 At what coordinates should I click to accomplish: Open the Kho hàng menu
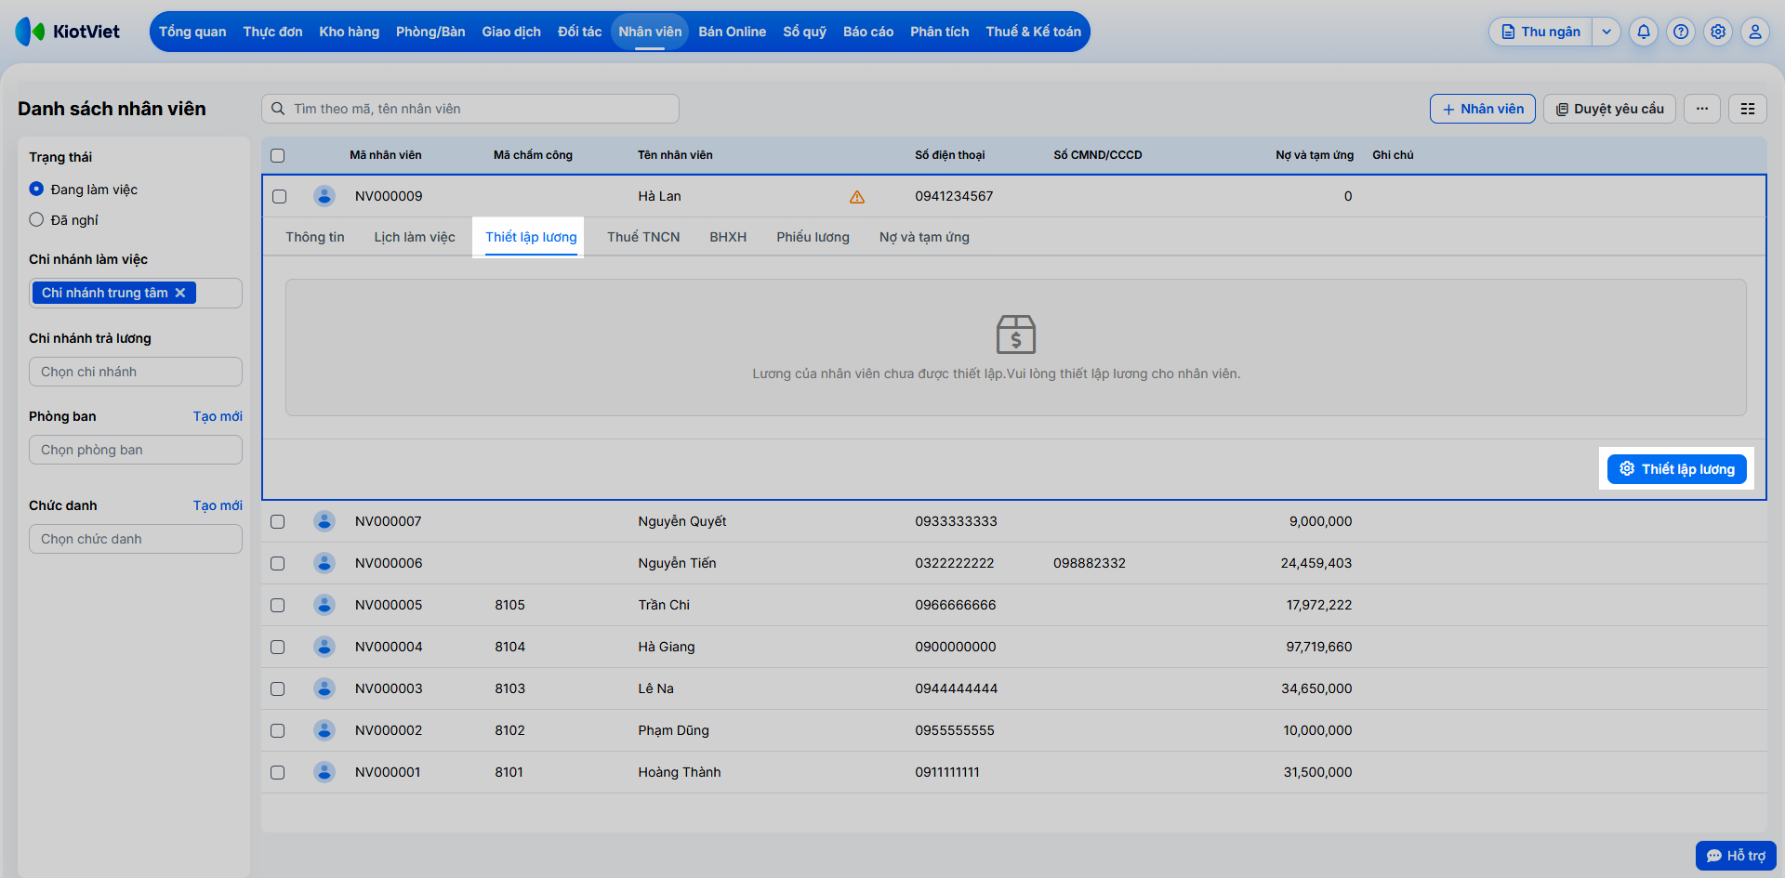[x=350, y=32]
